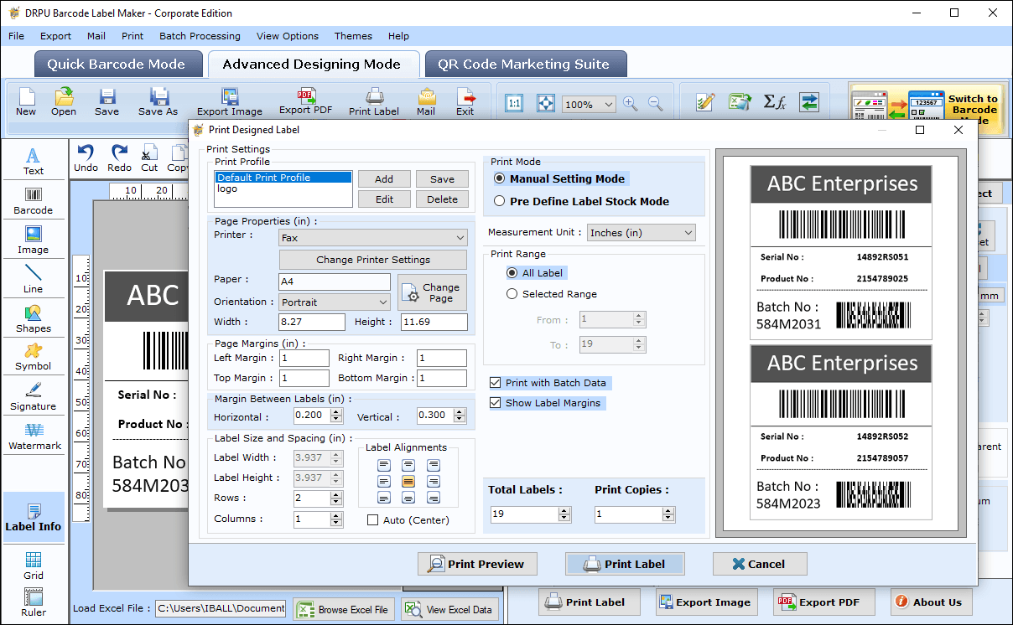
Task: Click the 1:1 actual size icon
Action: pos(514,104)
